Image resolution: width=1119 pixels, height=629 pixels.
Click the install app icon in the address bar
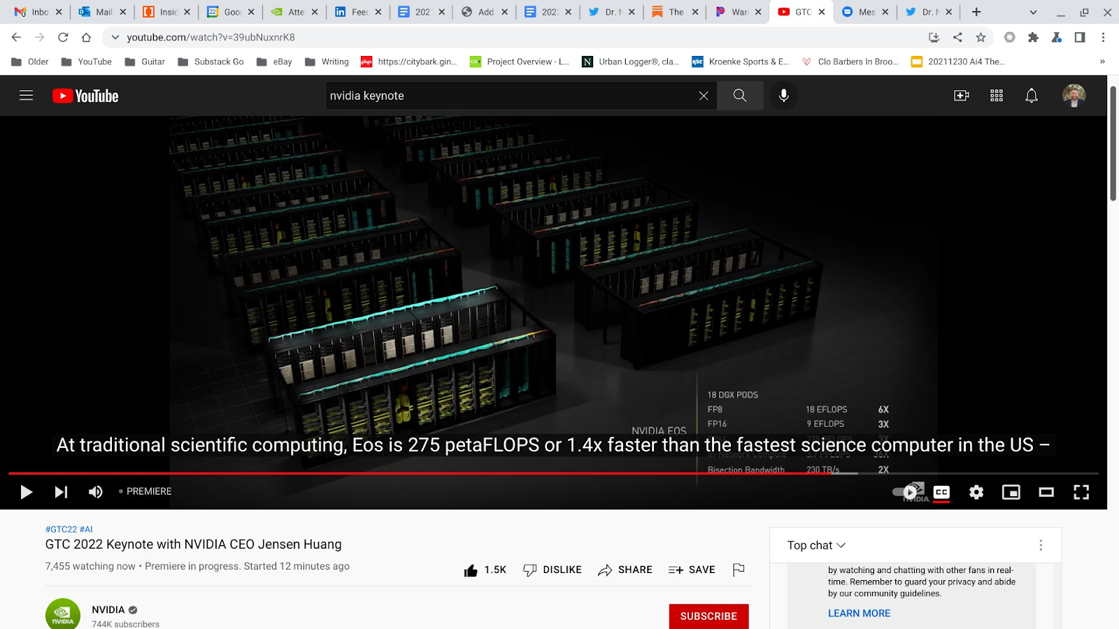[x=934, y=38]
